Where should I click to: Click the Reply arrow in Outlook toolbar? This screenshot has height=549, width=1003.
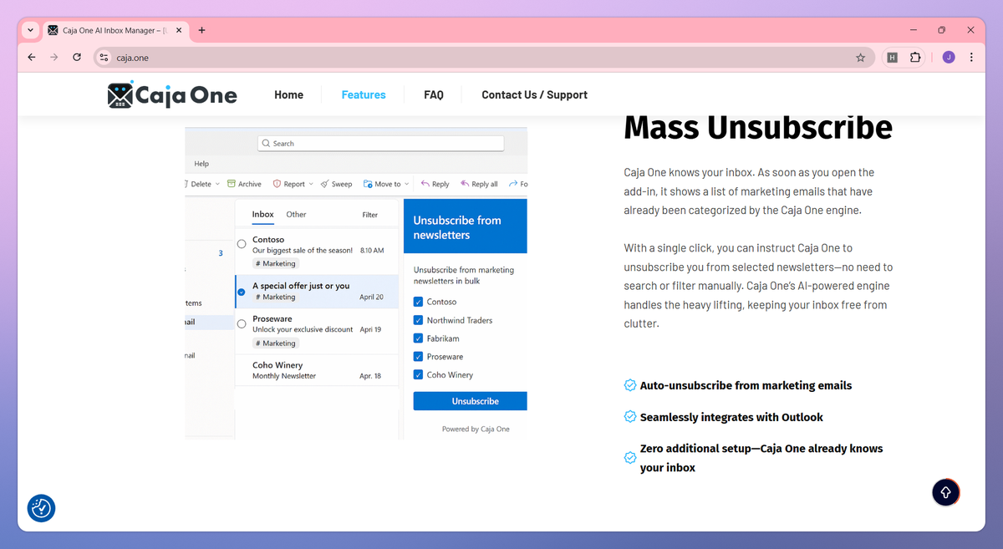click(425, 184)
